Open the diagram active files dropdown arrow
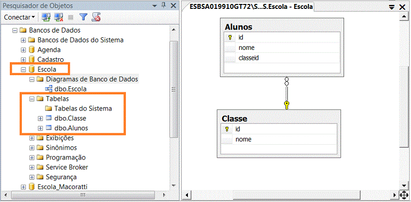 tap(392, 7)
